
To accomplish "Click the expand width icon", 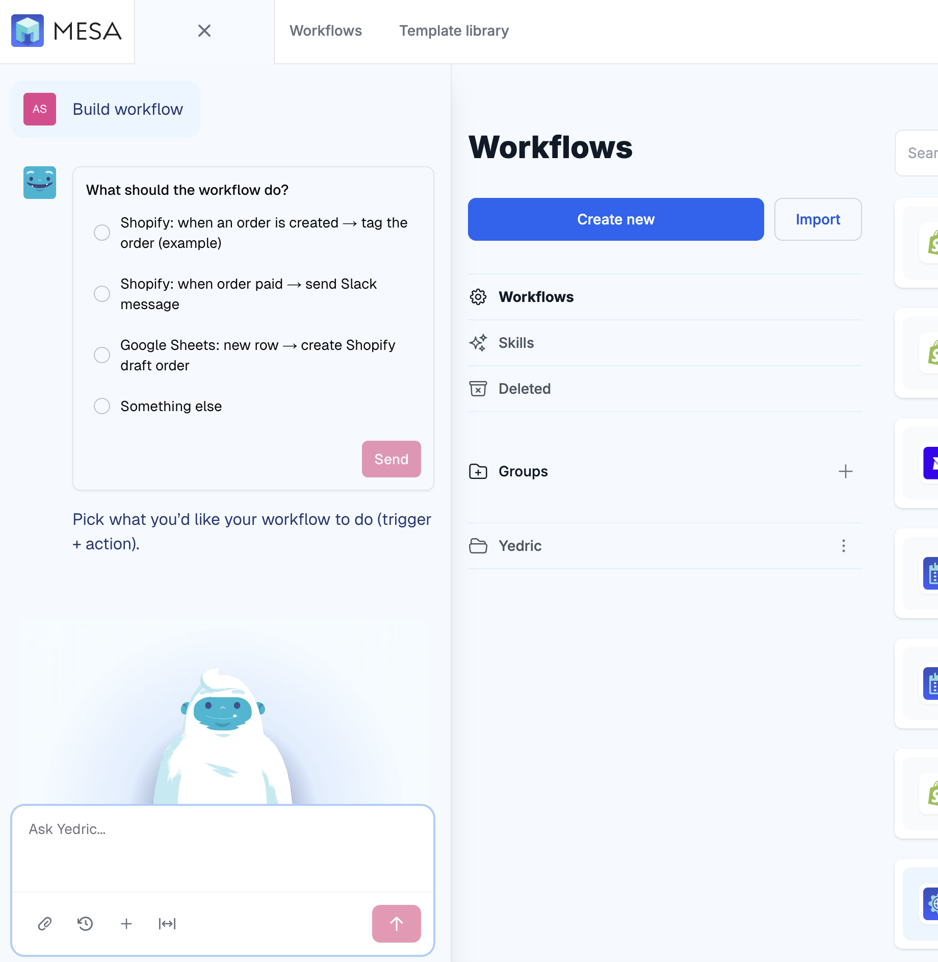I will 167,924.
